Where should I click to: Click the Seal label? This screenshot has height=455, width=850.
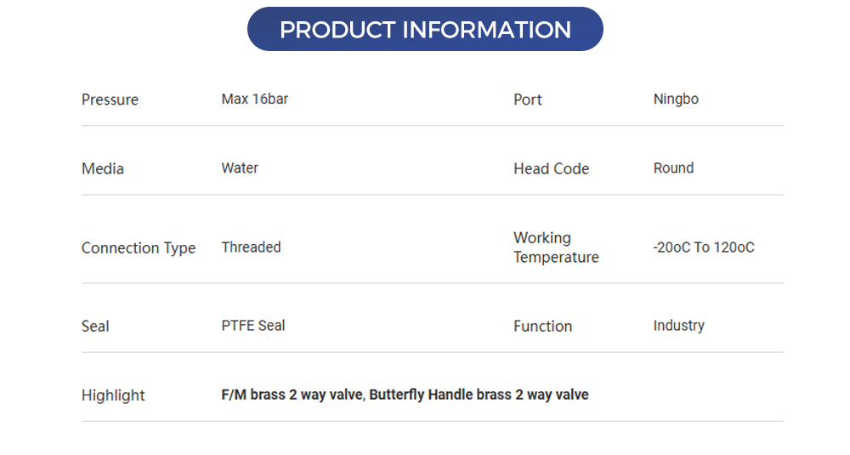(x=95, y=326)
